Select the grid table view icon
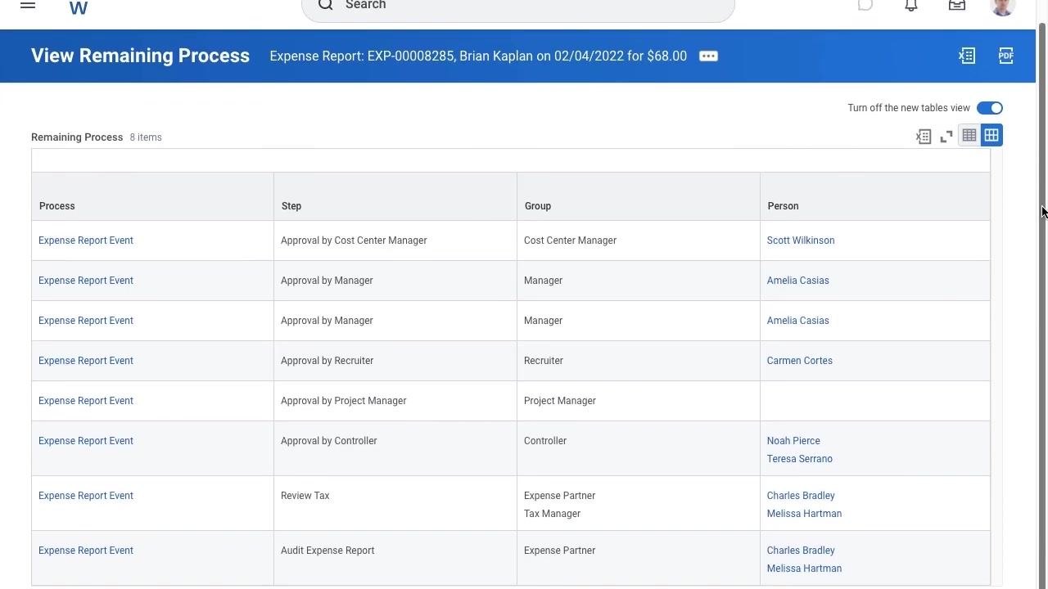This screenshot has width=1048, height=589. pyautogui.click(x=992, y=135)
